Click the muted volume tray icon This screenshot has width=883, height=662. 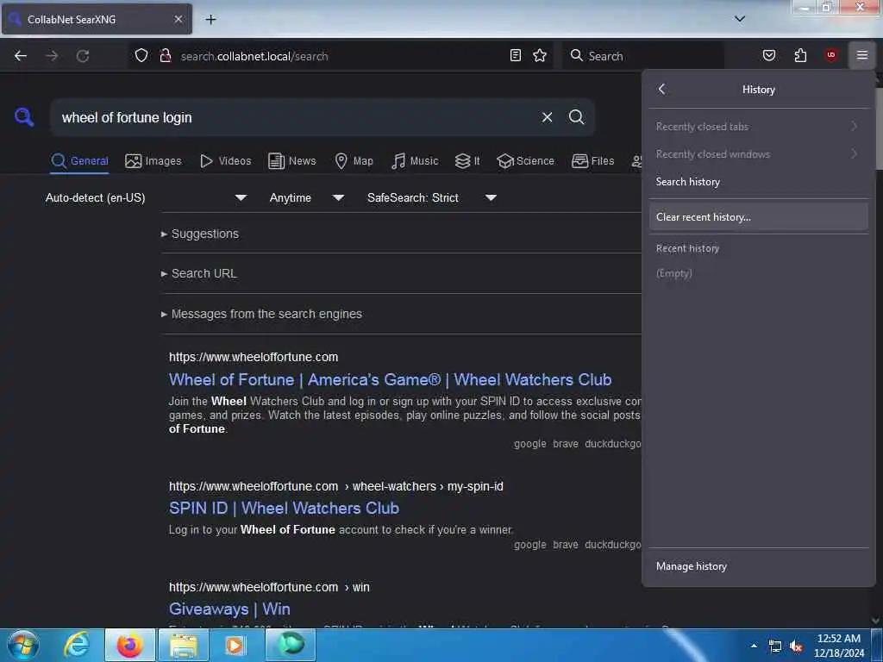[x=796, y=646]
